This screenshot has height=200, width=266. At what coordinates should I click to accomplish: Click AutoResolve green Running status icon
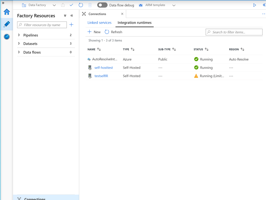pos(196,59)
